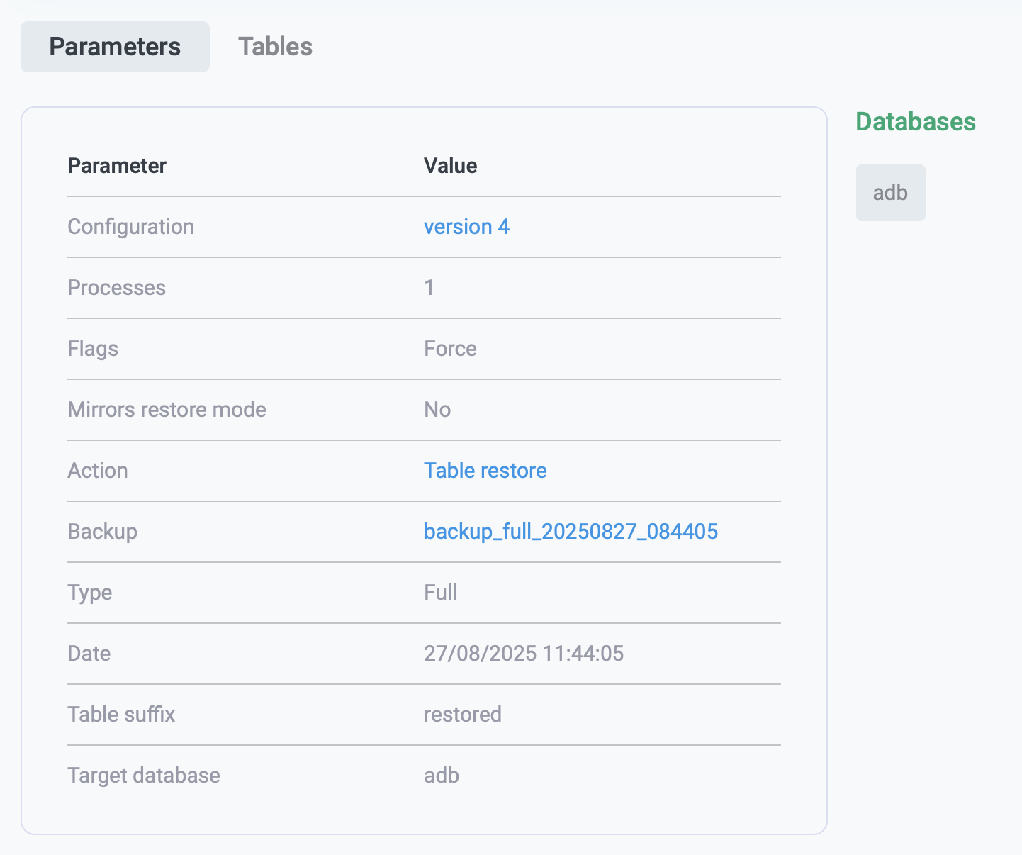Select the Date parameter row

89,653
